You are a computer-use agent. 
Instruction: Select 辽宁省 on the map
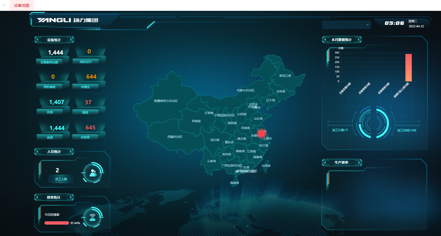coord(271,100)
